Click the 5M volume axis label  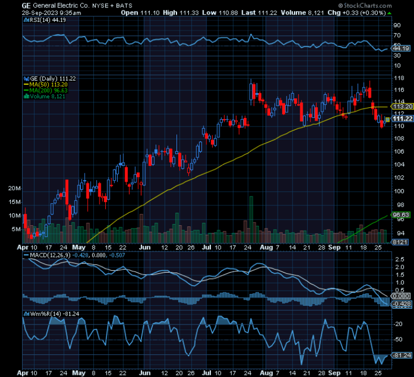click(16, 229)
